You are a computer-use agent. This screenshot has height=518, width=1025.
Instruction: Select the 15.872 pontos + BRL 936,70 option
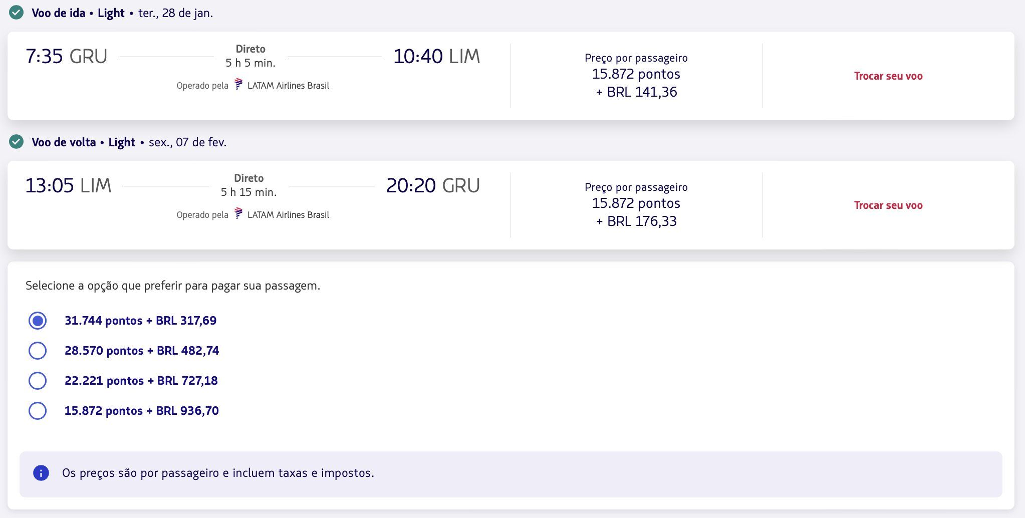point(38,411)
